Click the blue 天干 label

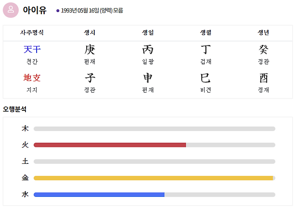coord(32,49)
